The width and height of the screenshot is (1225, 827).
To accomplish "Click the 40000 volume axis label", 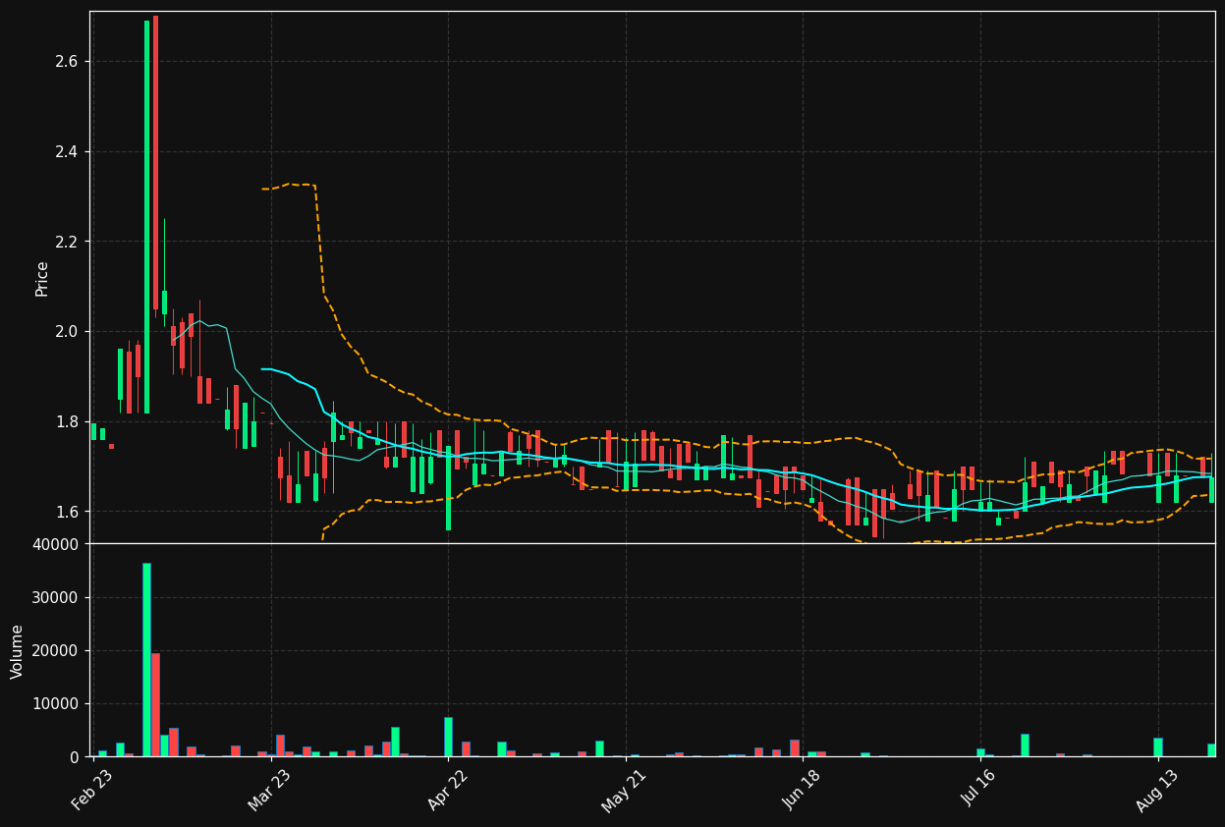I will pos(55,545).
